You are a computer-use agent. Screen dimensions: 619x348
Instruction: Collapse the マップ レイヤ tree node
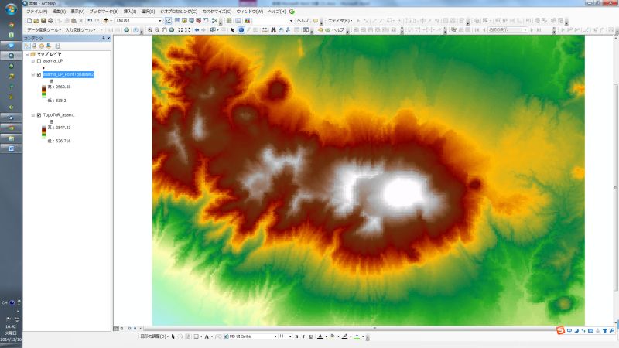point(27,54)
